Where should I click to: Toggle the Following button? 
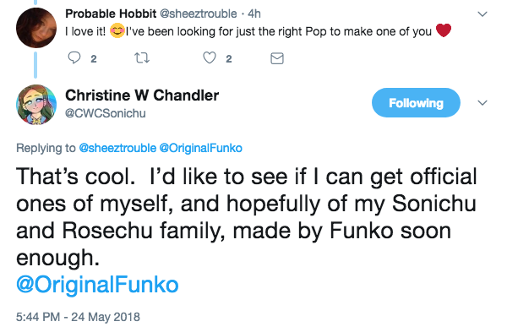click(416, 102)
